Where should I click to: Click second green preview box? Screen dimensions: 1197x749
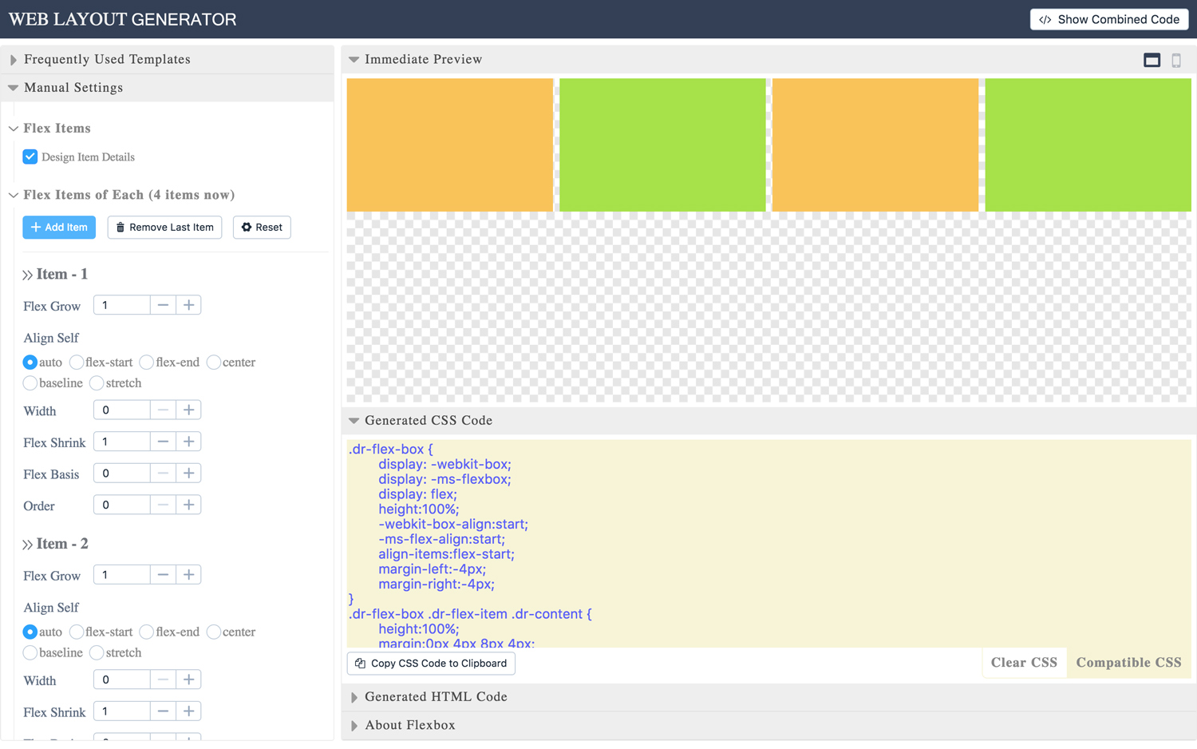tap(662, 145)
